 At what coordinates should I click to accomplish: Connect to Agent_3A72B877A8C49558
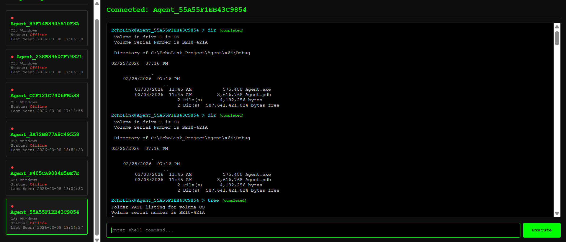coord(45,135)
